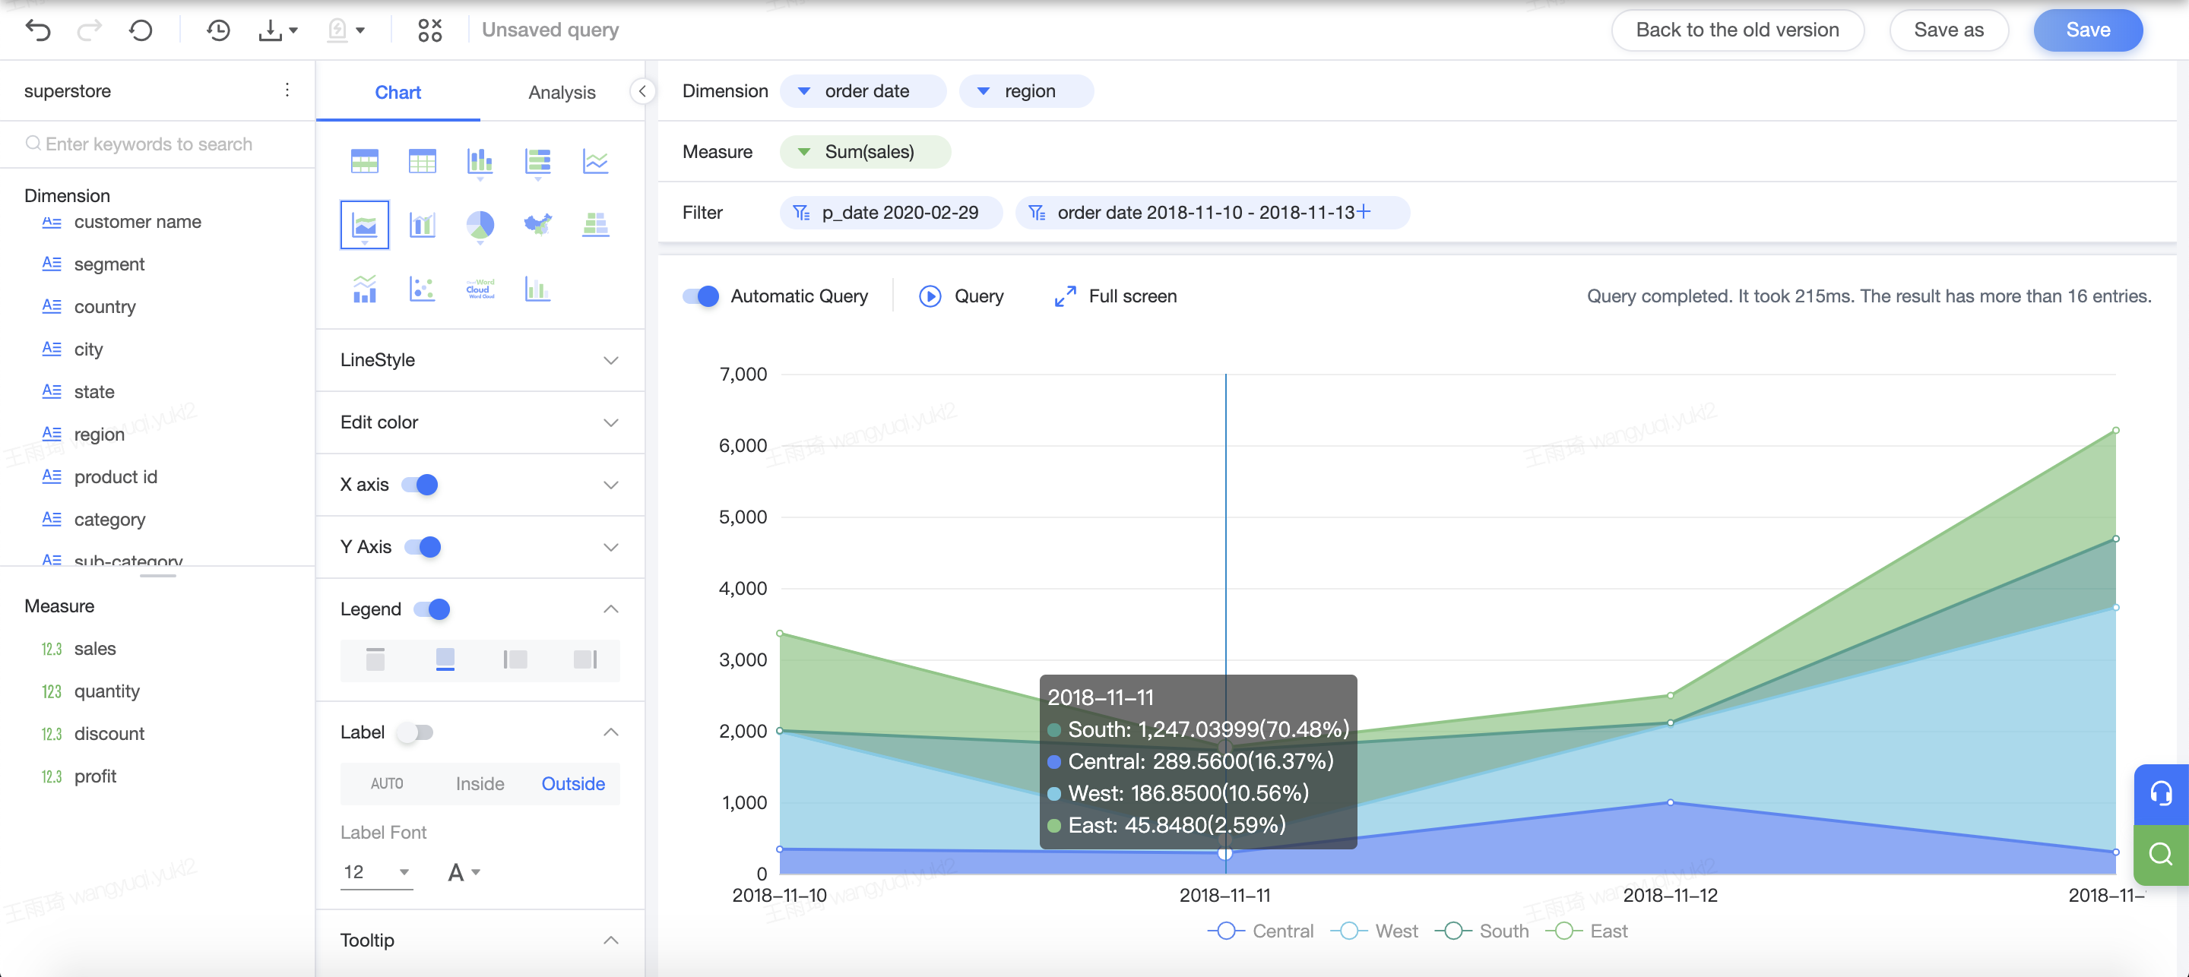Viewport: 2189px width, 977px height.
Task: Select the histogram bar chart type
Action: pyautogui.click(x=538, y=289)
